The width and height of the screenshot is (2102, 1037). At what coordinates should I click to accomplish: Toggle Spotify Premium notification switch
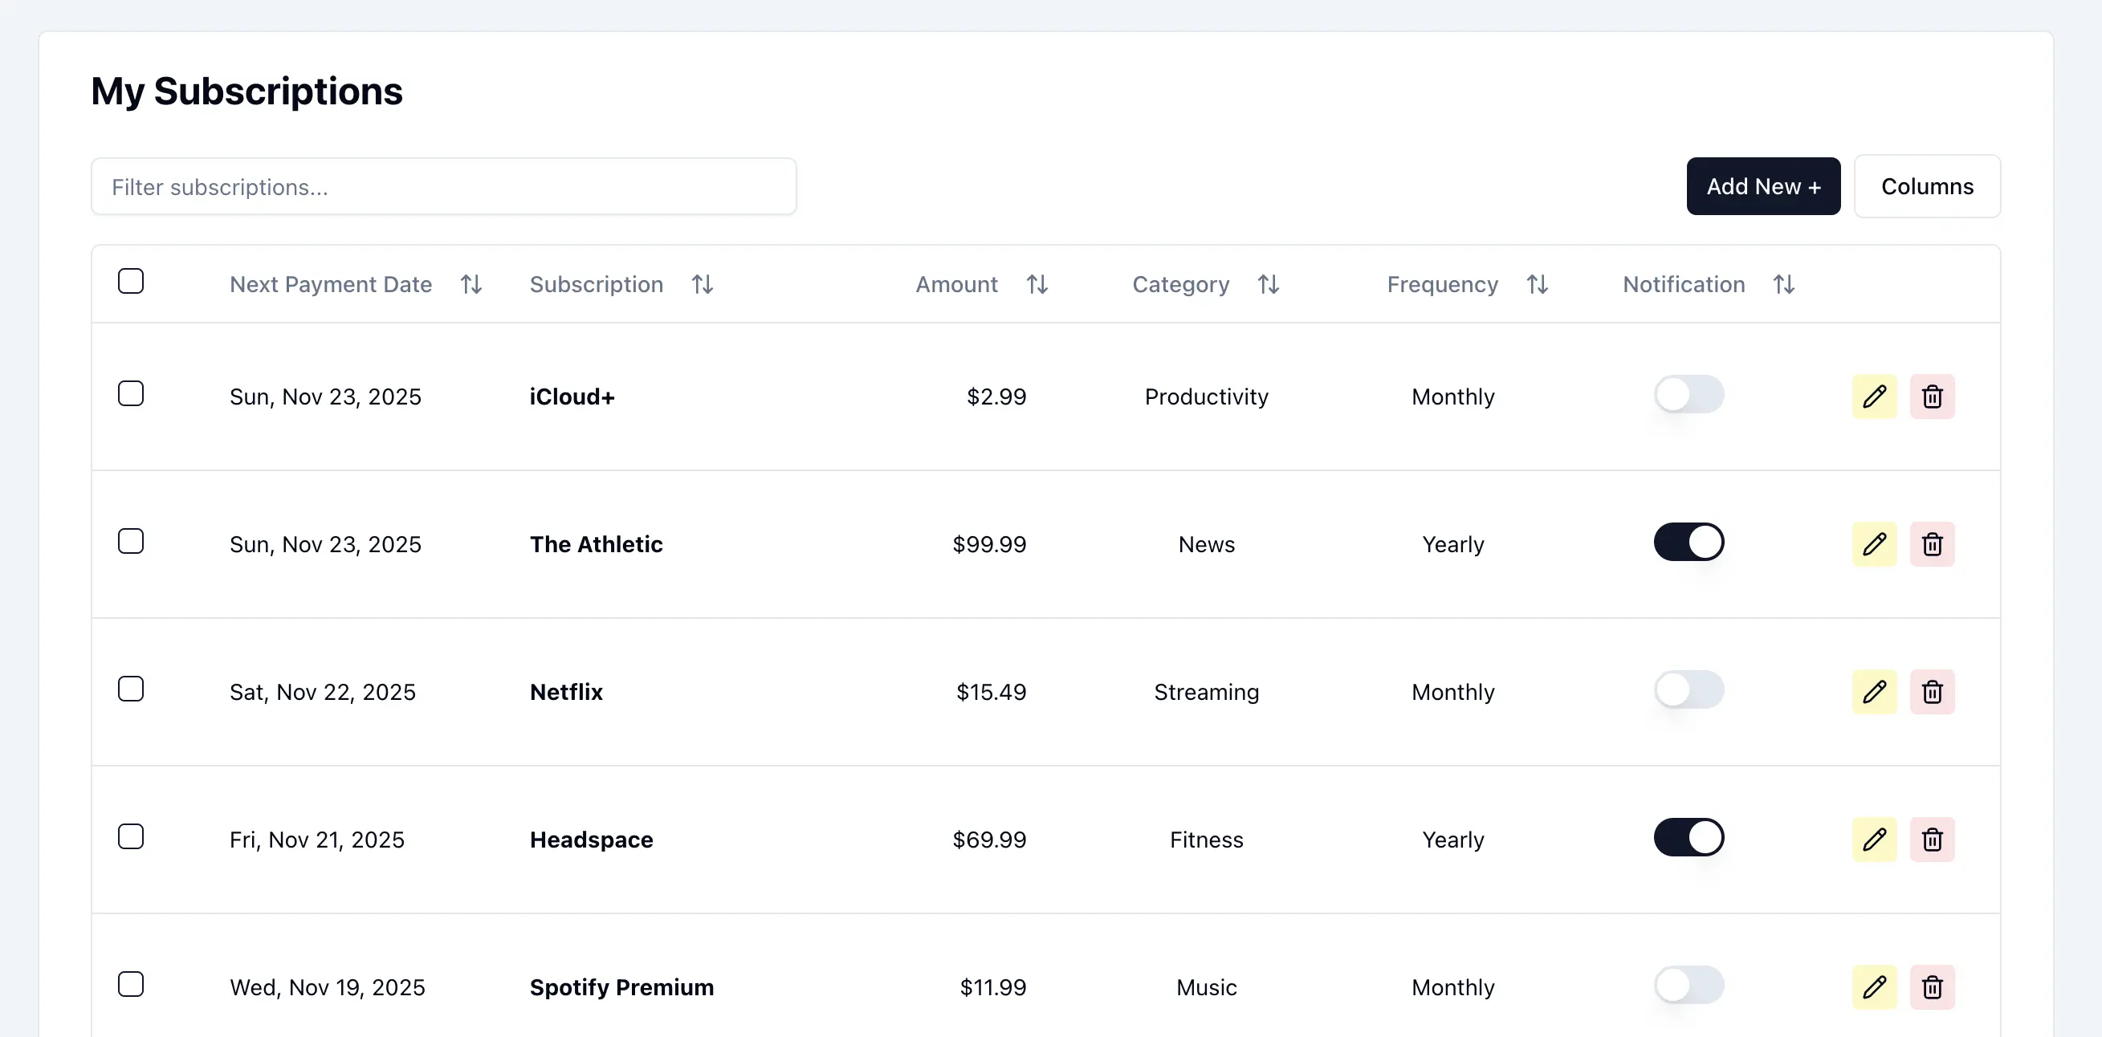(x=1689, y=985)
